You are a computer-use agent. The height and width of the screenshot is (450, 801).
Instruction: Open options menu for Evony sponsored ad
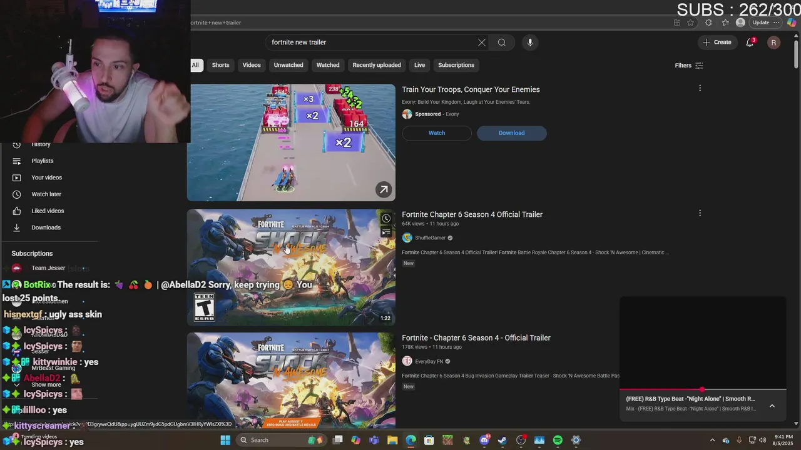[x=700, y=88]
